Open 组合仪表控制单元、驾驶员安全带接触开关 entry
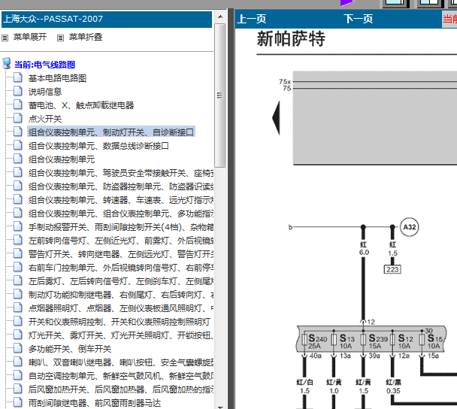 point(121,173)
